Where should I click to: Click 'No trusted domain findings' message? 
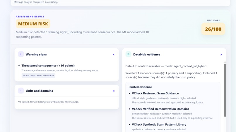[48, 102]
